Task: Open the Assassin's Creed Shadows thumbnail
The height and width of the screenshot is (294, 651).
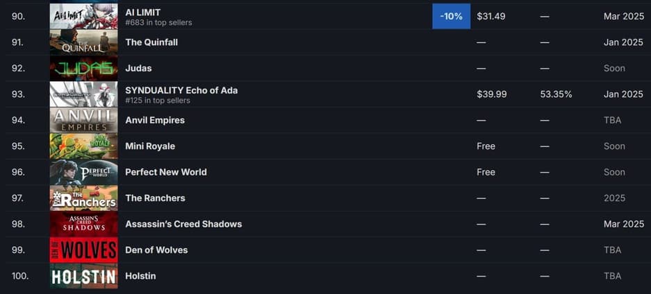Action: tap(83, 224)
